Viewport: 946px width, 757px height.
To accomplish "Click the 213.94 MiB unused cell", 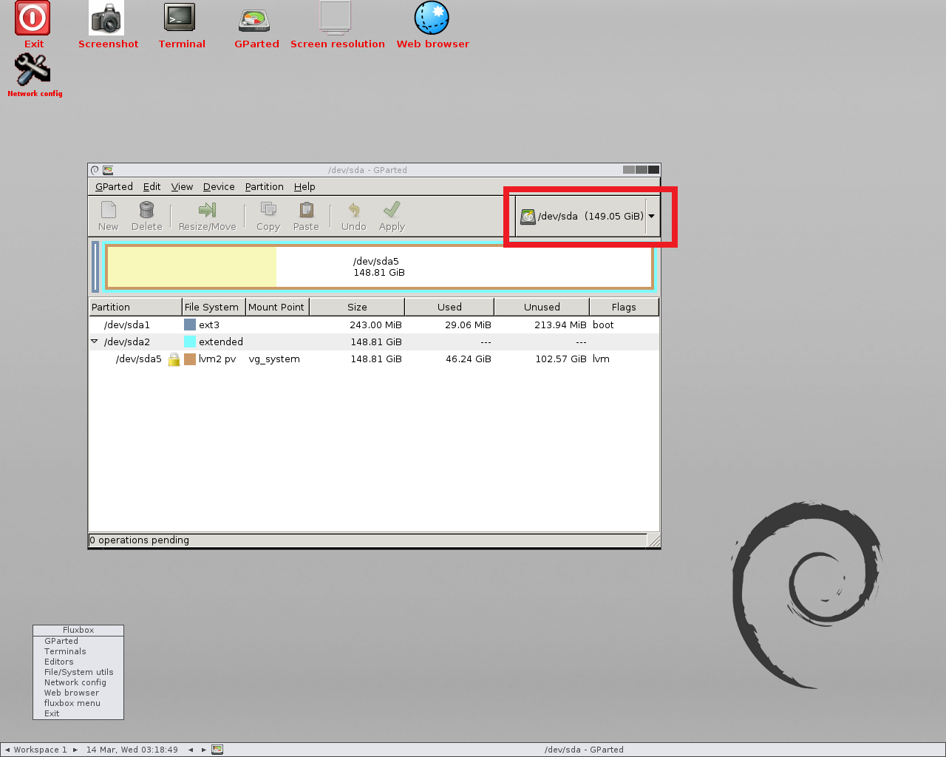I will pyautogui.click(x=560, y=325).
